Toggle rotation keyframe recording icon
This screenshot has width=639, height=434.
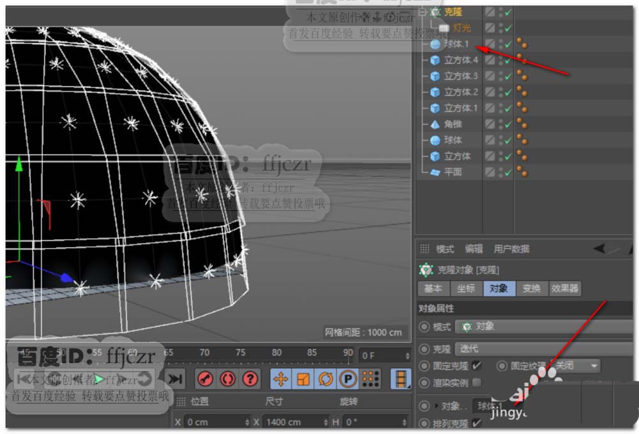[x=325, y=379]
